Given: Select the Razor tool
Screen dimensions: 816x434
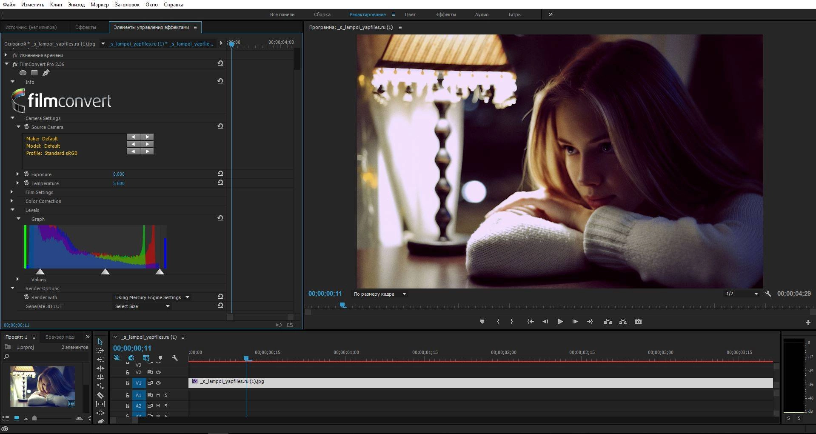Looking at the screenshot, I should point(100,395).
